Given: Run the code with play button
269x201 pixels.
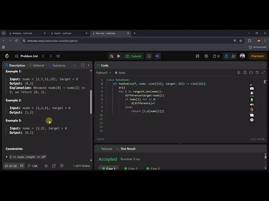Looking at the screenshot, I should point(119,56).
